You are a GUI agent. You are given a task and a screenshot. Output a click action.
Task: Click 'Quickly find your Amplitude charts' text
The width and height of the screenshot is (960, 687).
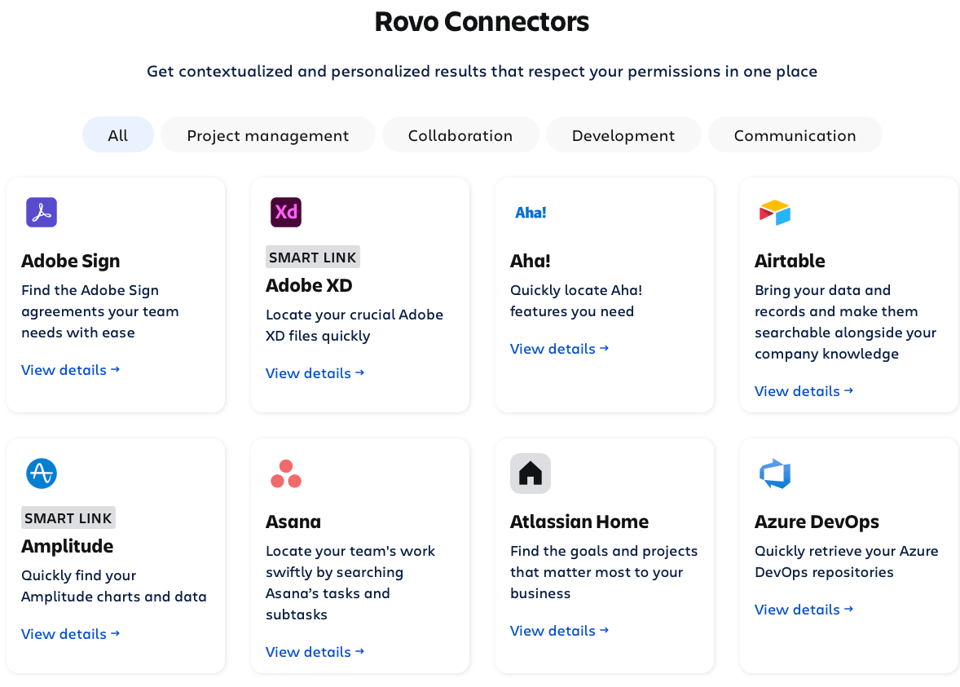click(x=114, y=586)
